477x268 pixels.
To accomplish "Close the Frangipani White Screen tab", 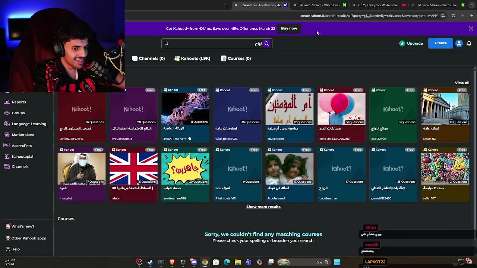I will 354,5.
